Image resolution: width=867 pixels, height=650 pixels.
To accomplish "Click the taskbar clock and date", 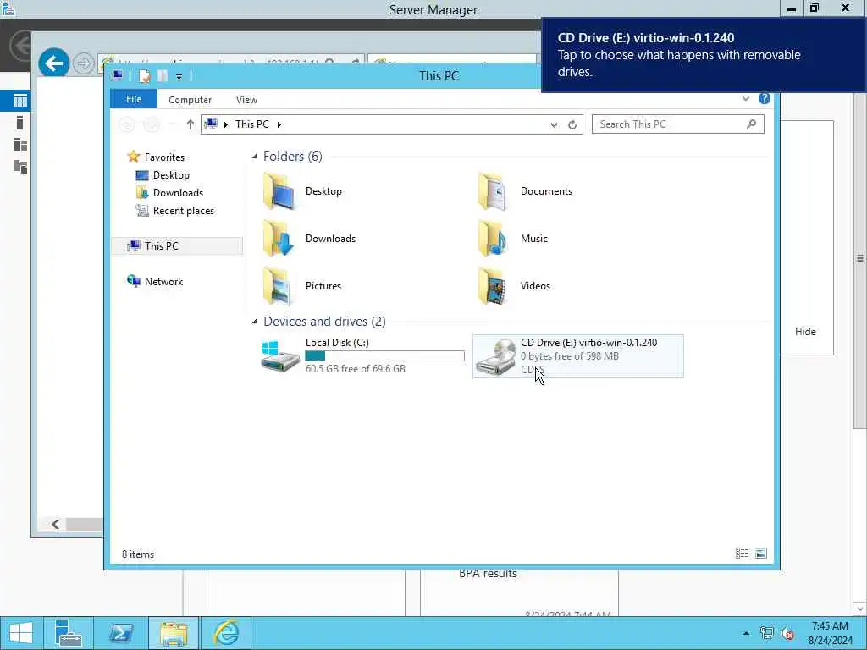I will coord(830,633).
